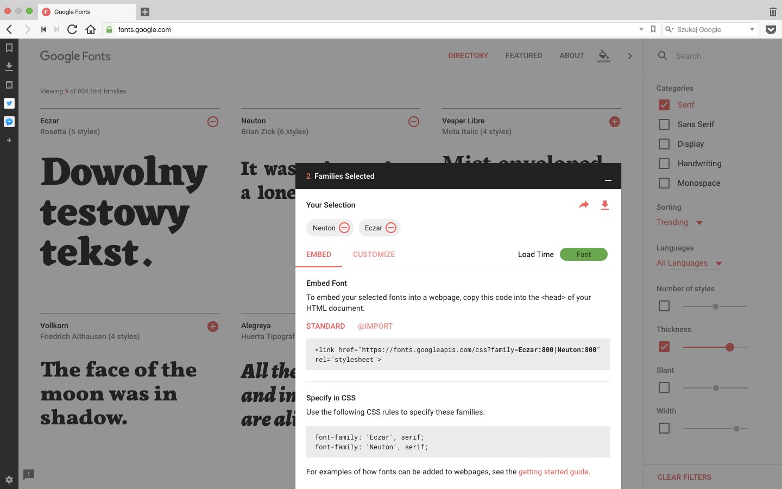Open the browser sidebar bookmarks panel
Image resolution: width=782 pixels, height=489 pixels.
pos(9,48)
